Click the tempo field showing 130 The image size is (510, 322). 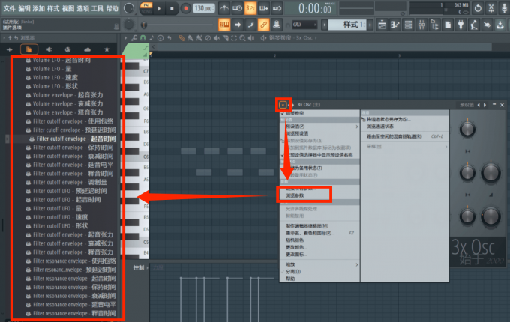[x=202, y=8]
